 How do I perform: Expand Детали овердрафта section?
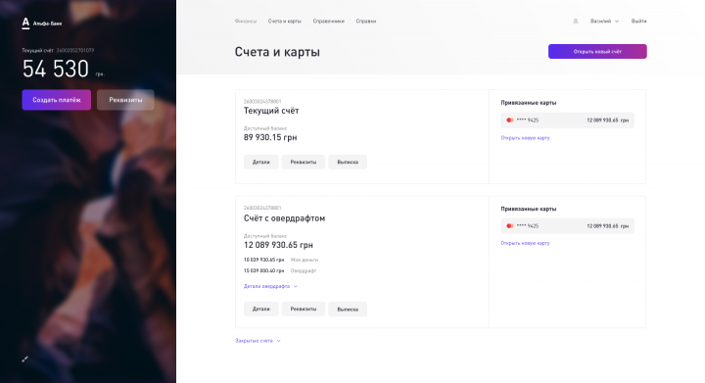[x=270, y=286]
